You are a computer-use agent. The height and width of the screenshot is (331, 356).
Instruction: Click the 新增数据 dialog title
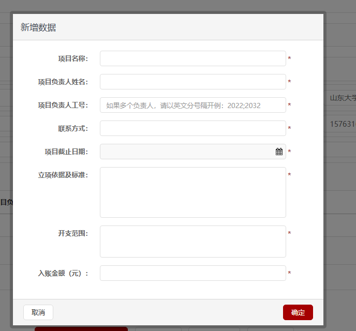(x=38, y=27)
